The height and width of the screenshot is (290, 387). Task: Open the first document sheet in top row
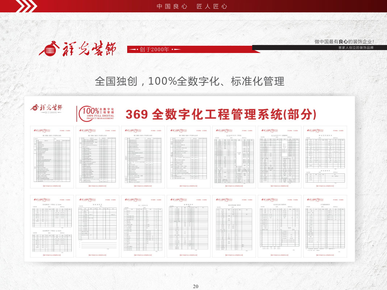(x=52, y=157)
